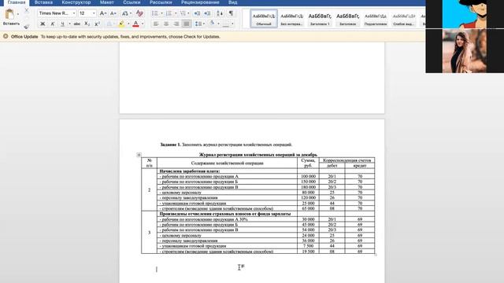Screen dimensions: 504x283
Task: Apply a bulleted list
Action: pos(155,13)
